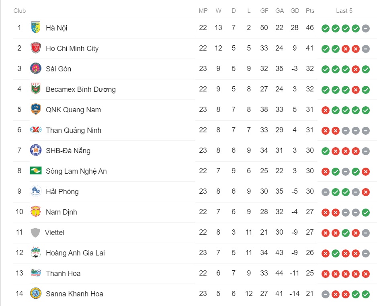Open the Thanh Hoa club name link
The image size is (377, 306).
point(63,274)
